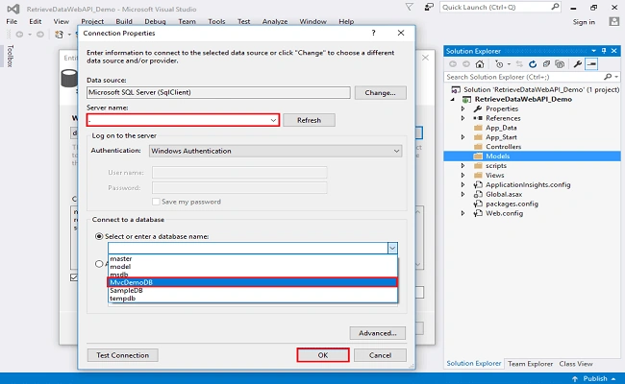Viewport: 625px width, 384px height.
Task: Click OK button in Connection Properties
Action: pyautogui.click(x=323, y=355)
